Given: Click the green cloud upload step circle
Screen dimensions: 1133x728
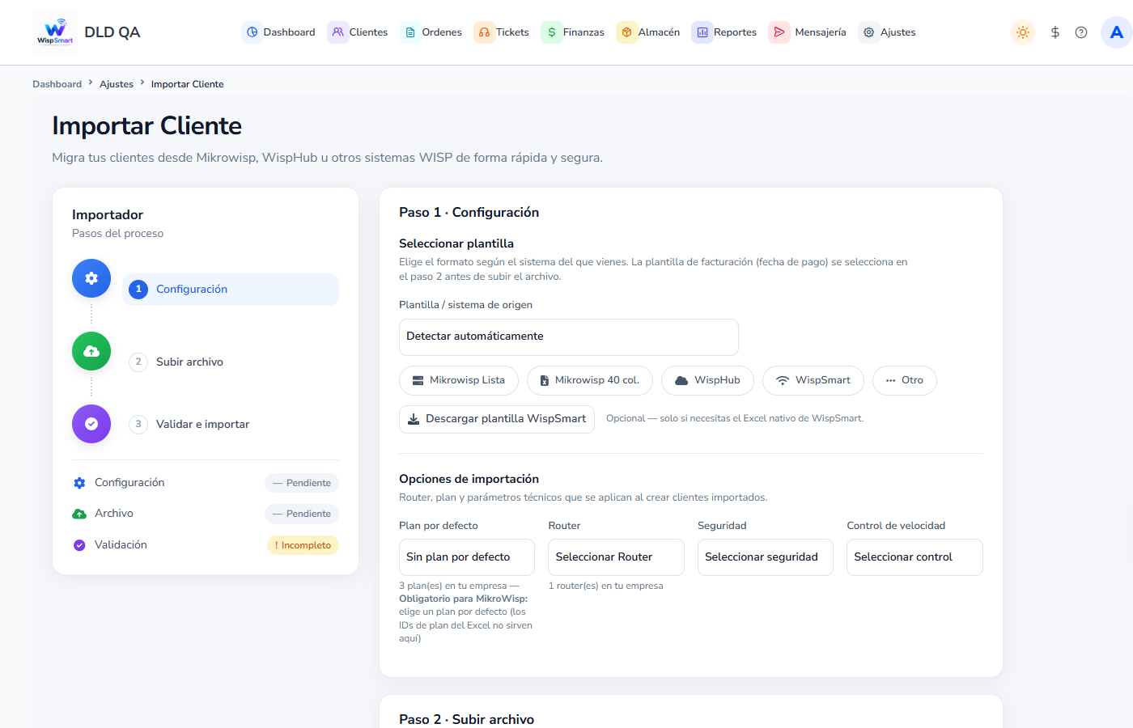Looking at the screenshot, I should coord(91,351).
